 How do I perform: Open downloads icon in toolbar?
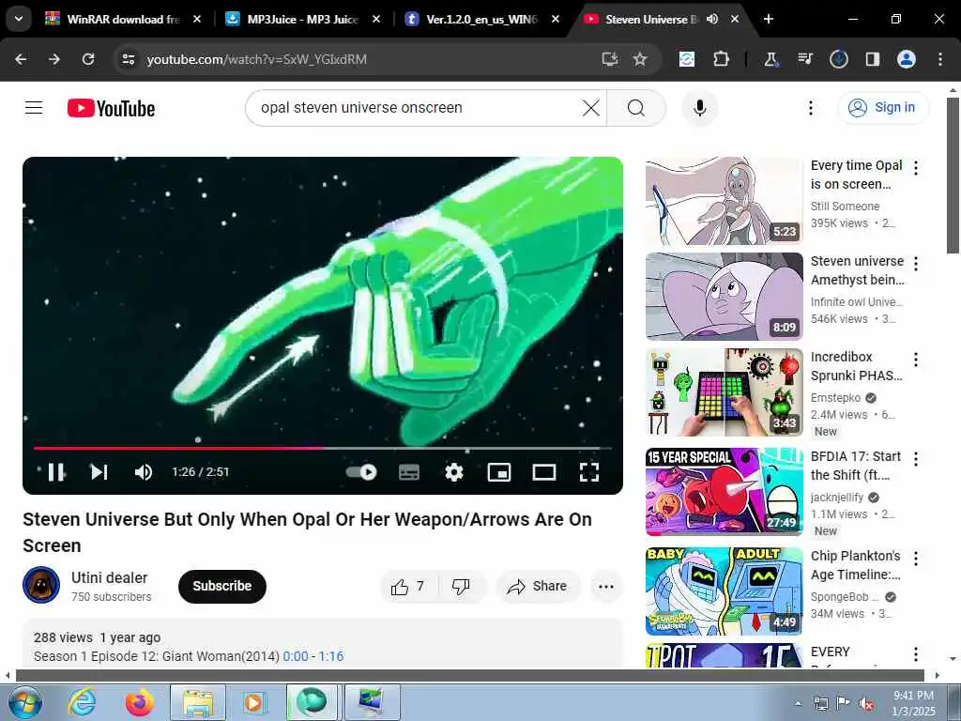tap(838, 59)
